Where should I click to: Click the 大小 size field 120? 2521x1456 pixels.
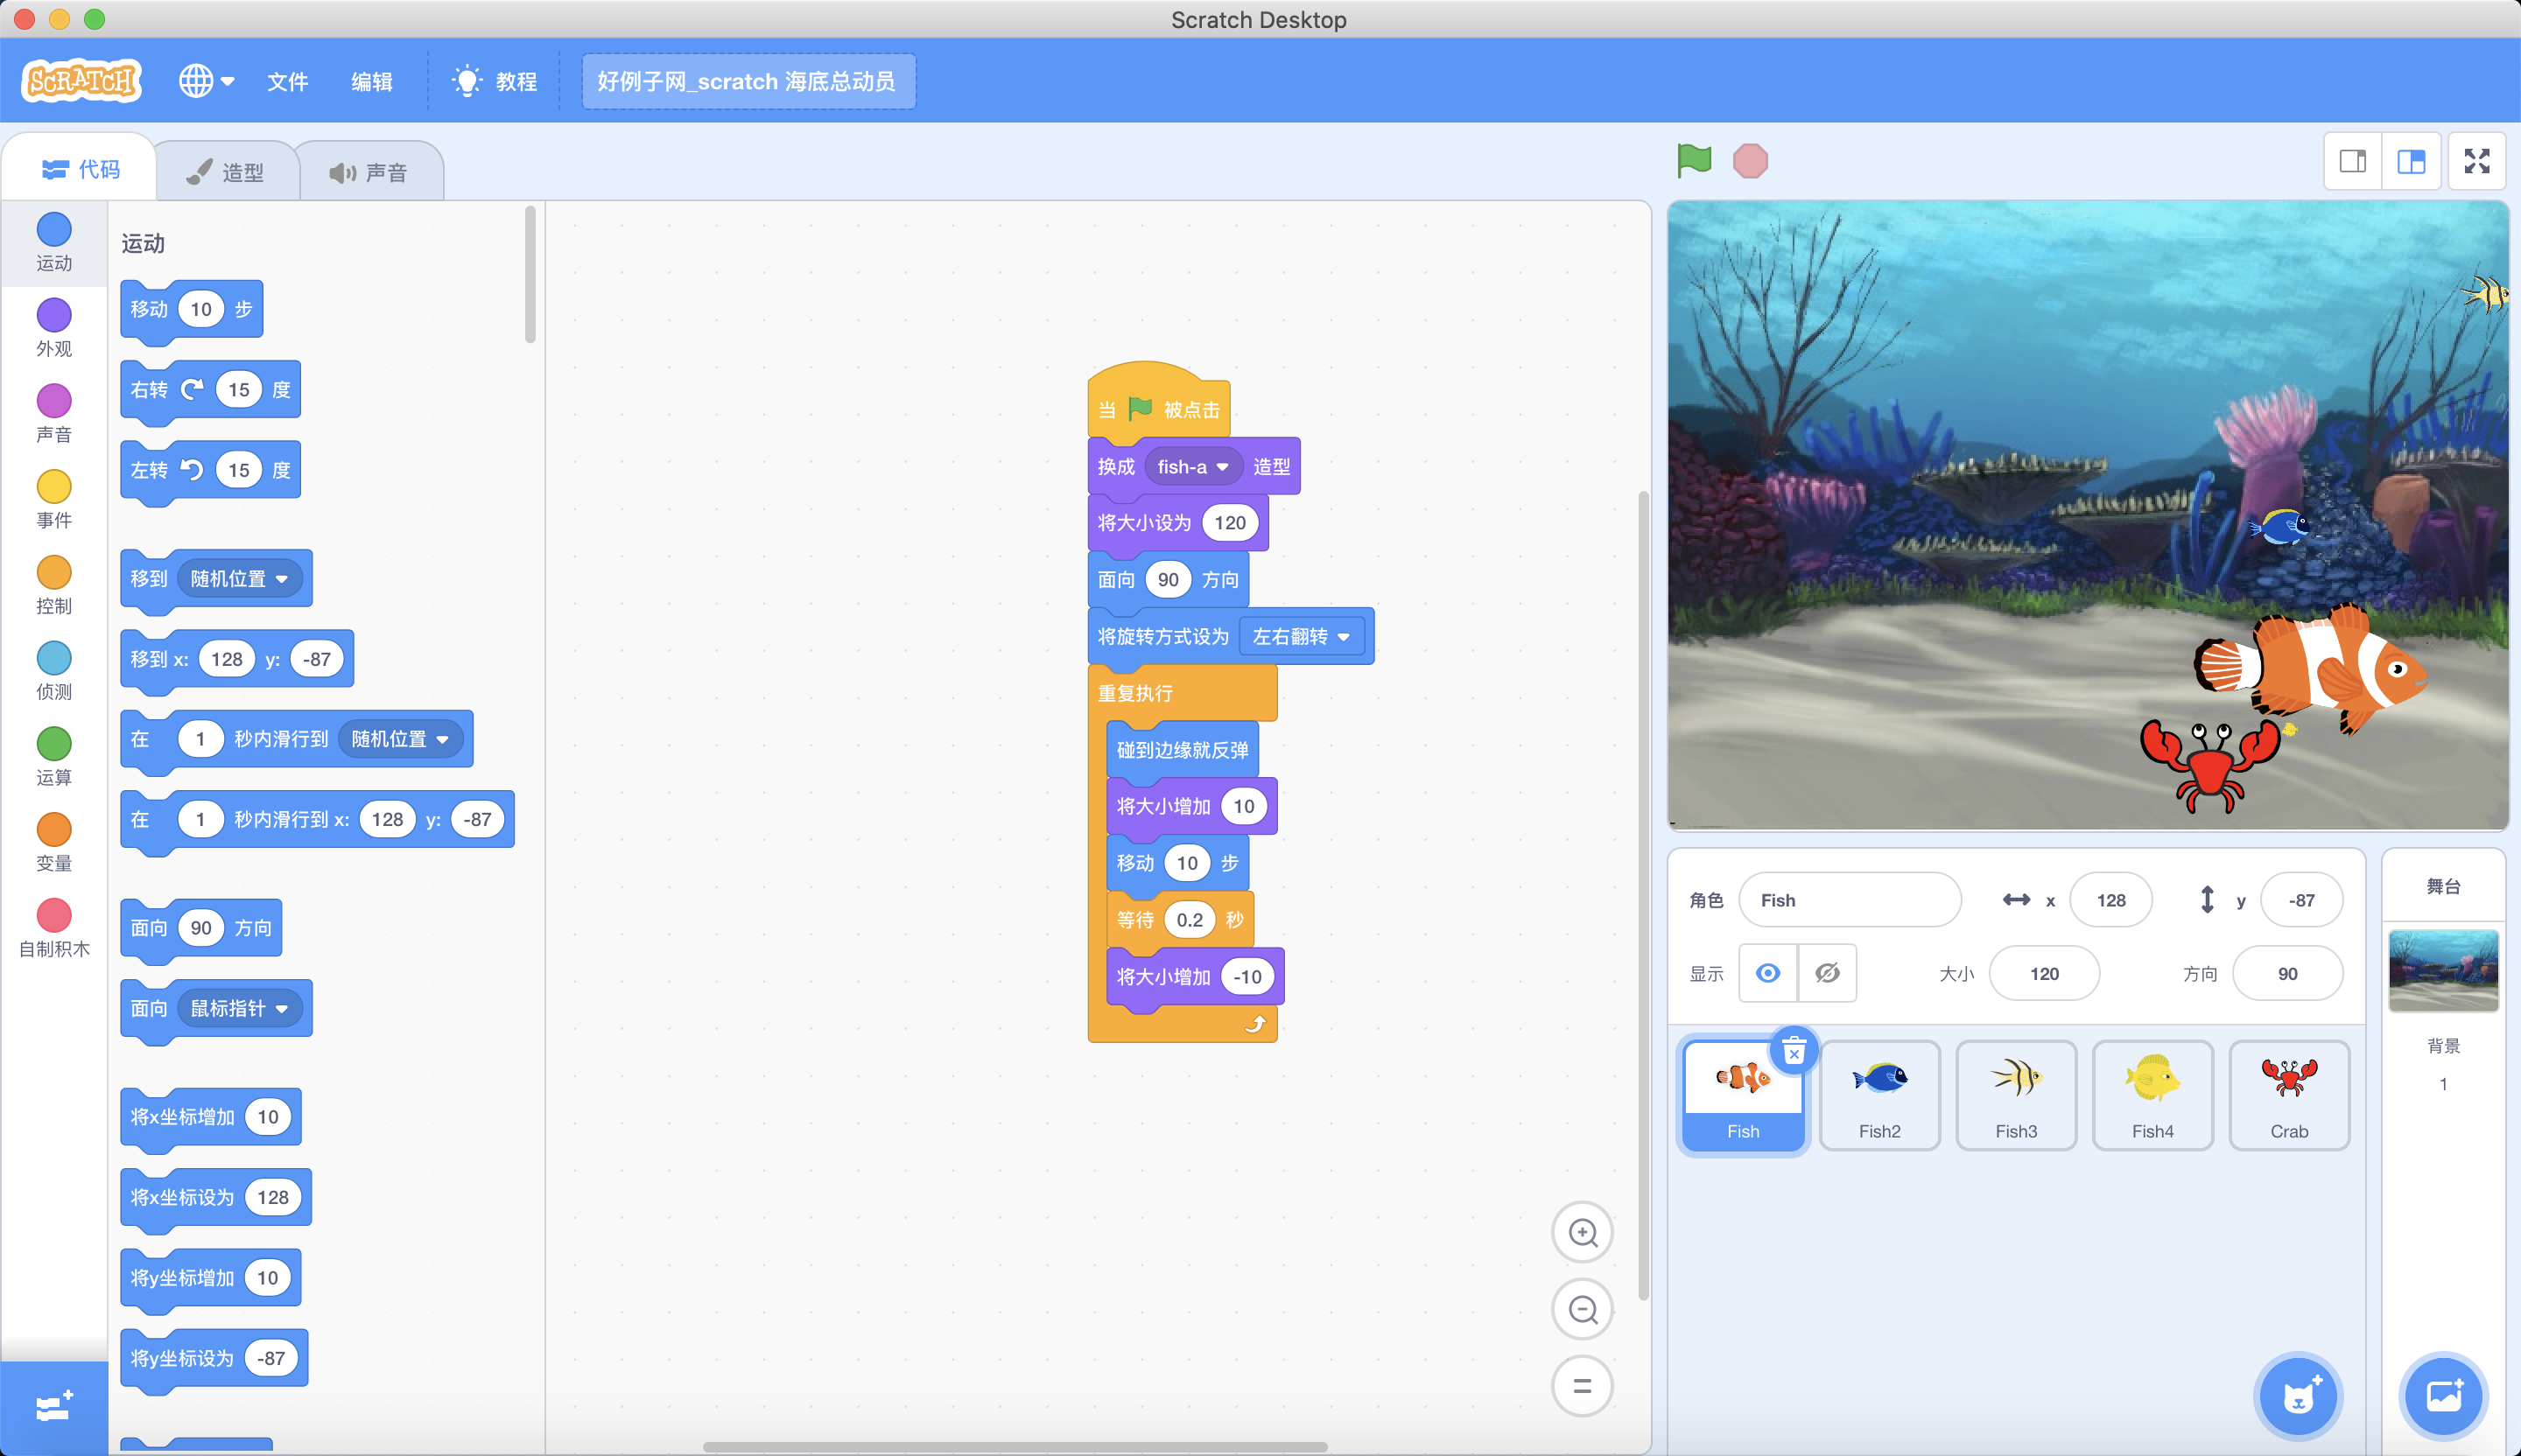pyautogui.click(x=2044, y=973)
